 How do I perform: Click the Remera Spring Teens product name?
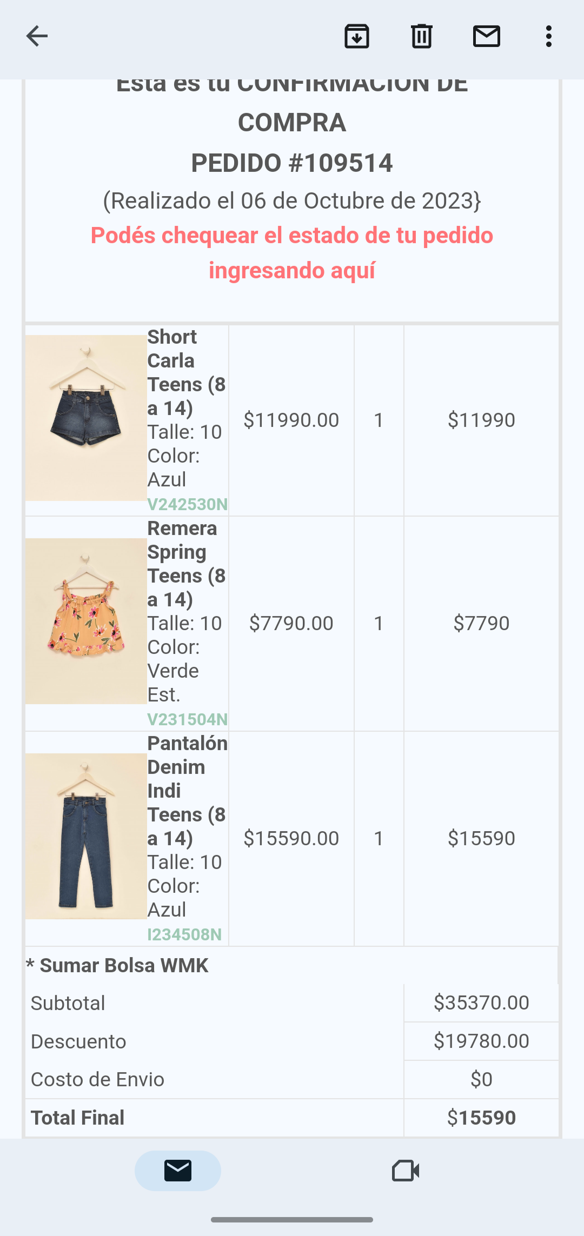point(186,564)
